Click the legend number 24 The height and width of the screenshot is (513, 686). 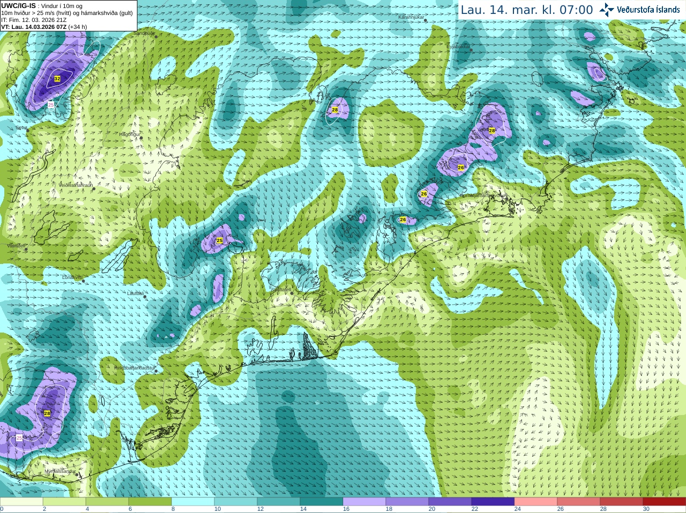tap(518, 509)
